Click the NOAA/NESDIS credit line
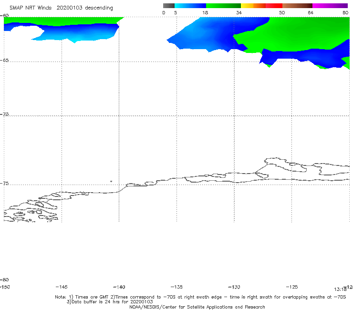The width and height of the screenshot is (353, 310). (x=197, y=307)
